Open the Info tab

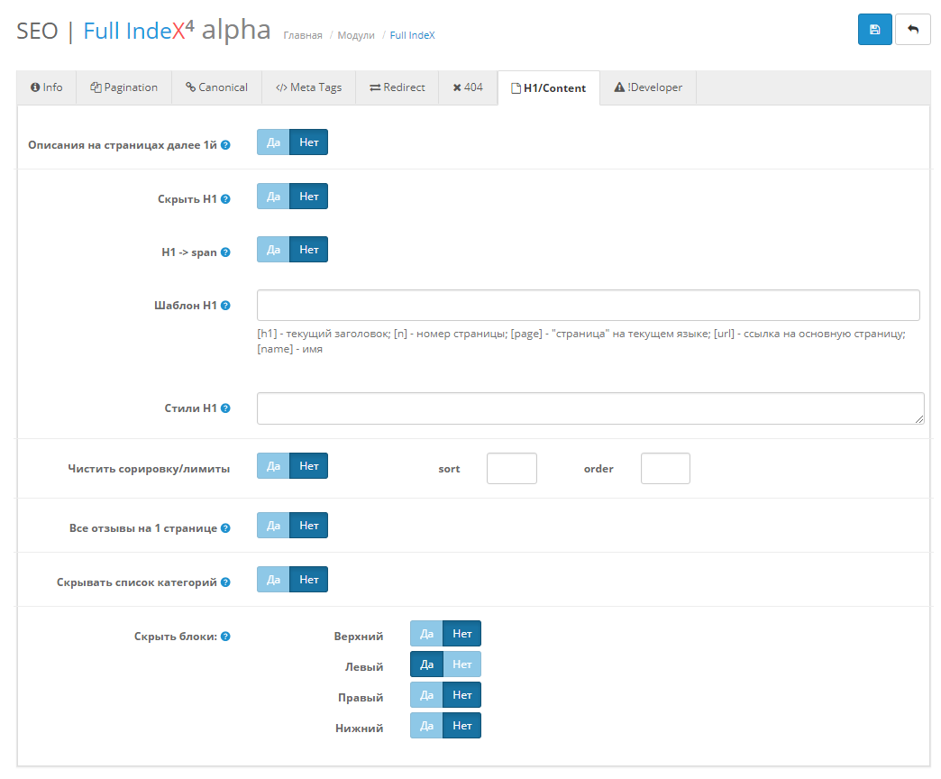point(47,87)
